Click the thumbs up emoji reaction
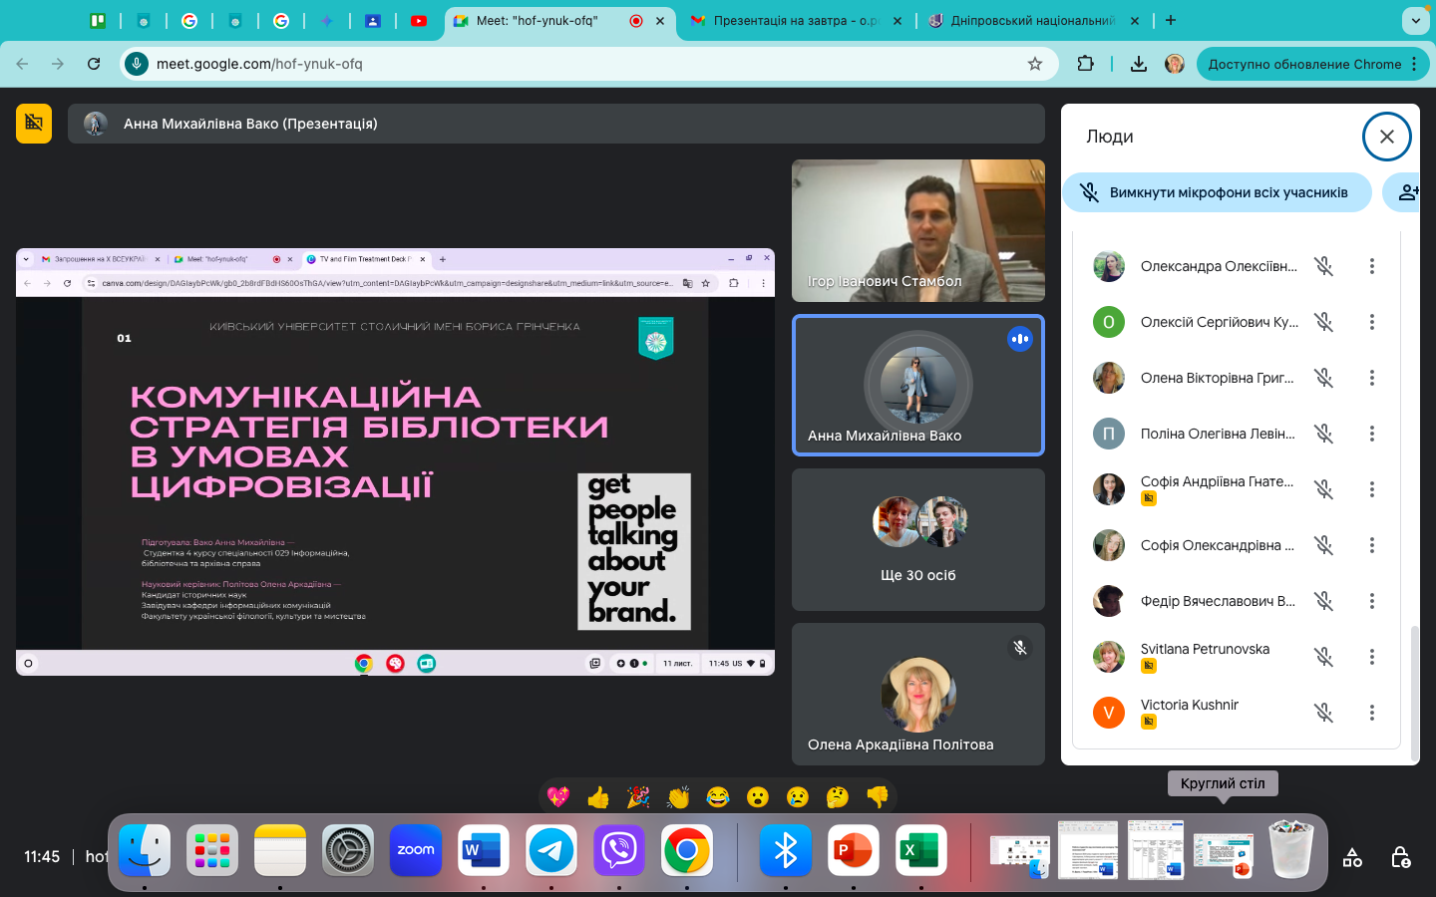 point(598,797)
